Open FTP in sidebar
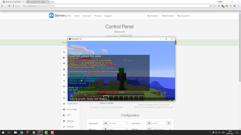The height and width of the screenshot is (135, 241). 69,115
